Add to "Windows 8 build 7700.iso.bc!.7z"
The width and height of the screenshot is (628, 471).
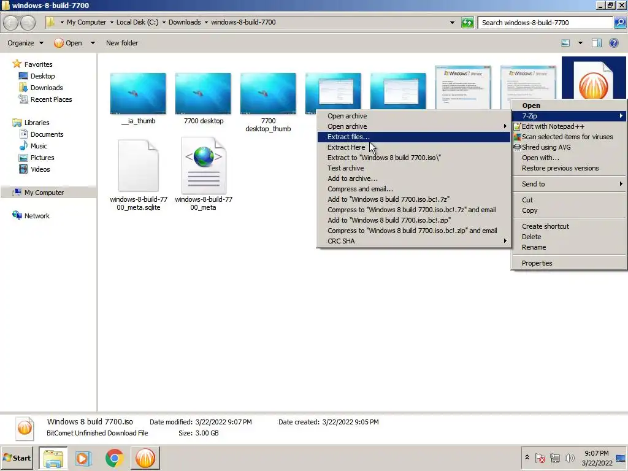click(x=414, y=199)
